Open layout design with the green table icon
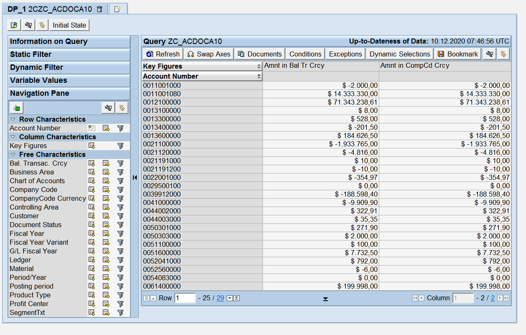526x335 pixels. pyautogui.click(x=16, y=107)
